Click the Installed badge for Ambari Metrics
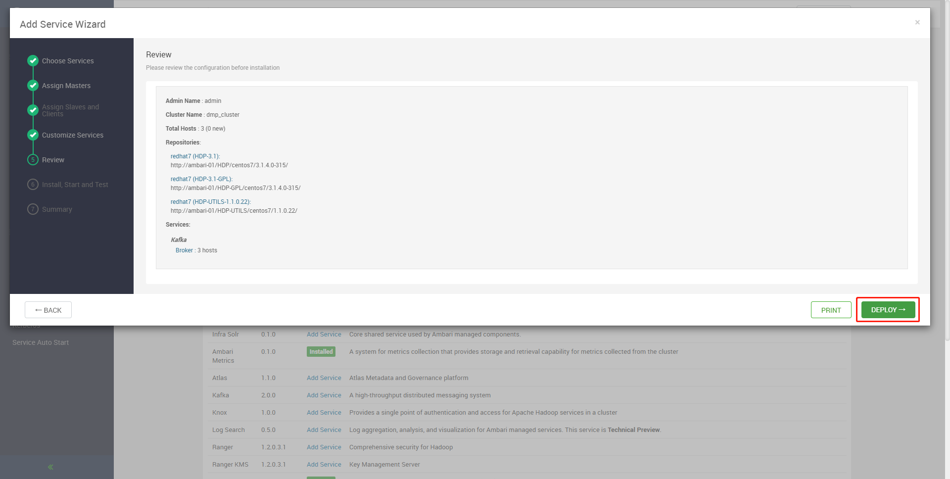The image size is (950, 479). click(321, 352)
